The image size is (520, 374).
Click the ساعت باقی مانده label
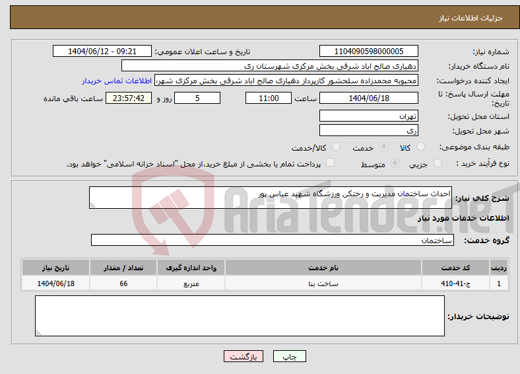[x=73, y=98]
